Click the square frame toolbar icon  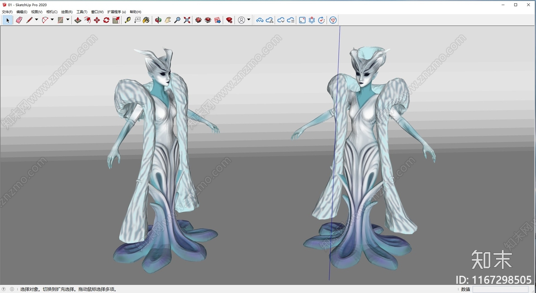tap(302, 20)
